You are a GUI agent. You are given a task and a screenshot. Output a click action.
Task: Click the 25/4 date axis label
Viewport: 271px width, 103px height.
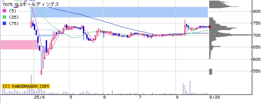pos(39,97)
